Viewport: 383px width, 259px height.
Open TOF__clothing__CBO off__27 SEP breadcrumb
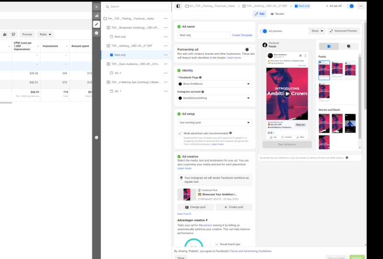[265, 6]
